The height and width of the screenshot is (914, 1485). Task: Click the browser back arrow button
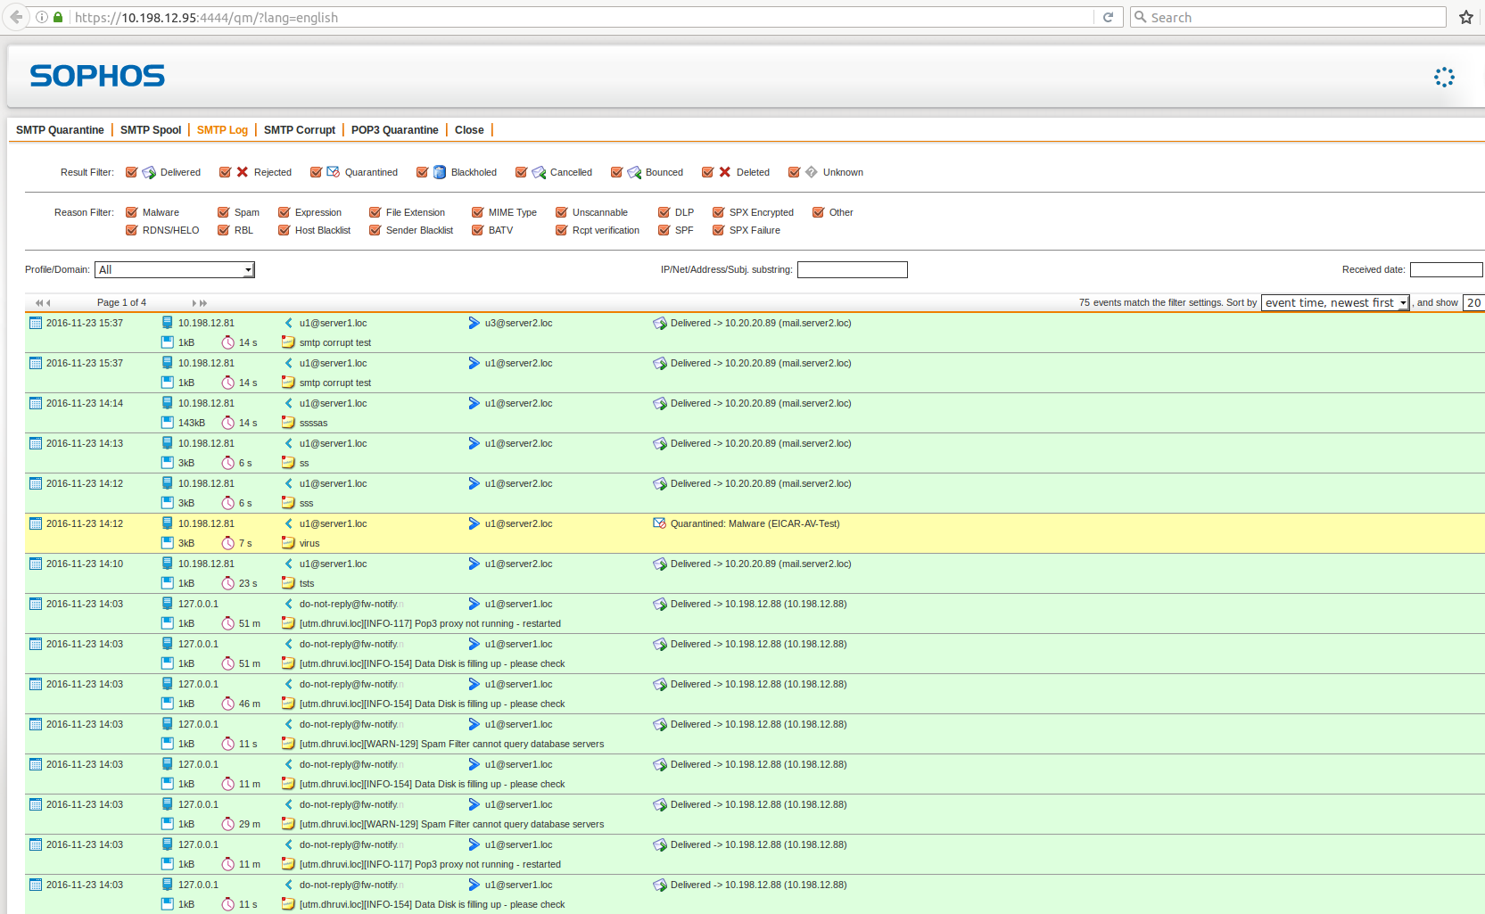(x=16, y=17)
